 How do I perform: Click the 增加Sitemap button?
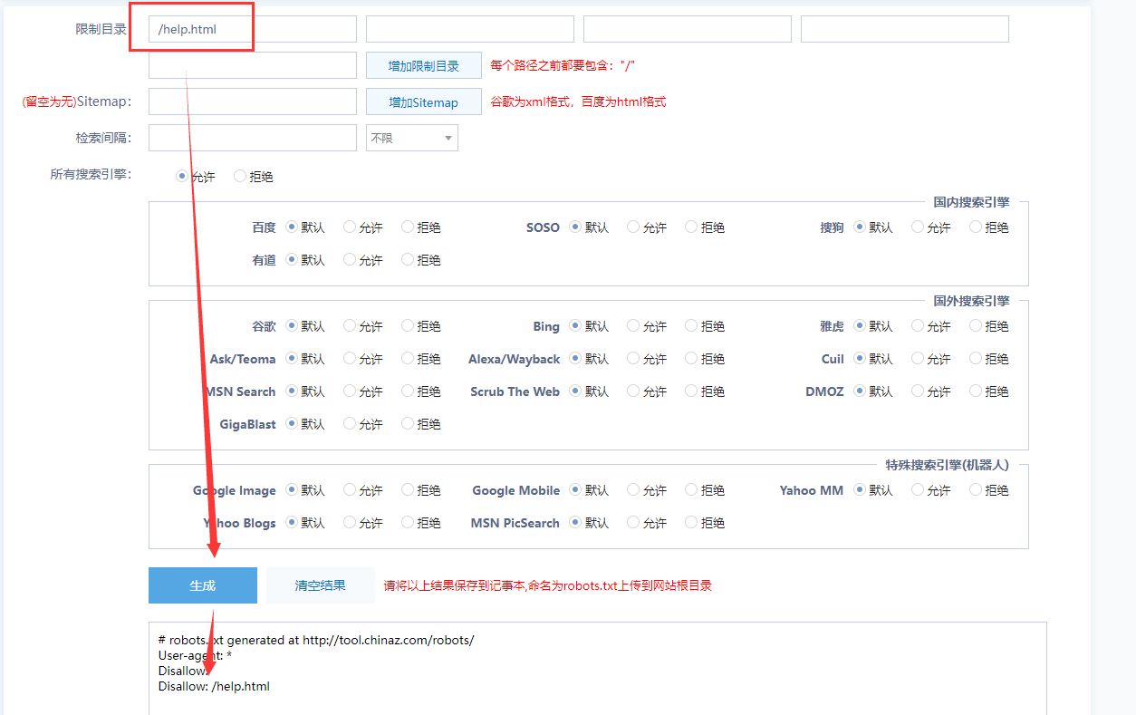pyautogui.click(x=424, y=101)
